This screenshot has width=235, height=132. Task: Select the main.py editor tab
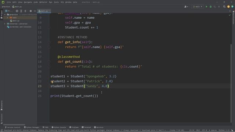44,11
